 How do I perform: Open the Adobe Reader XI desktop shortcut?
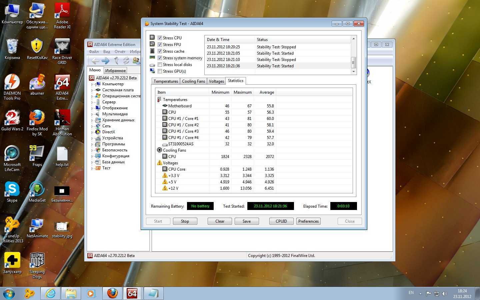pyautogui.click(x=62, y=16)
